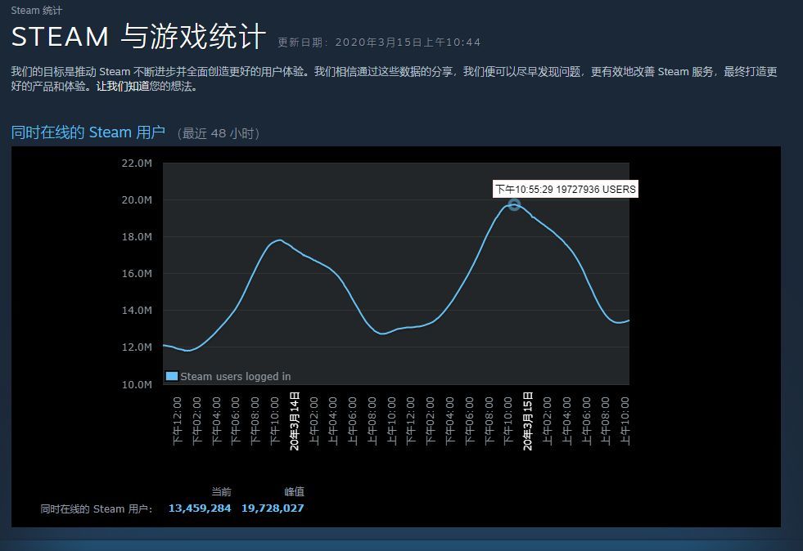Click the STEAM 与游戏统计 page title
Screen dimensions: 803x551
pyautogui.click(x=138, y=37)
